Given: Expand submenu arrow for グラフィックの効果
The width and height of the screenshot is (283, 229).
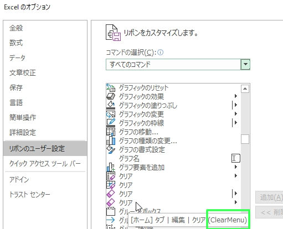Looking at the screenshot, I should 236,96.
